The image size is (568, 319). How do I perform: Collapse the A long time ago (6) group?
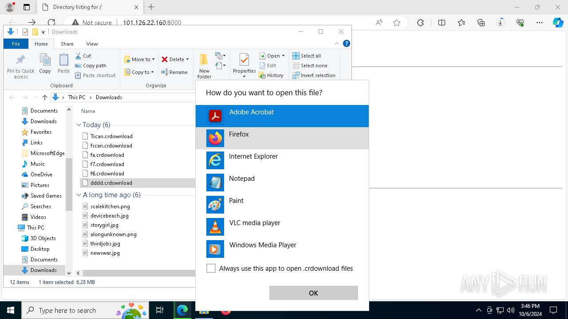pos(79,195)
